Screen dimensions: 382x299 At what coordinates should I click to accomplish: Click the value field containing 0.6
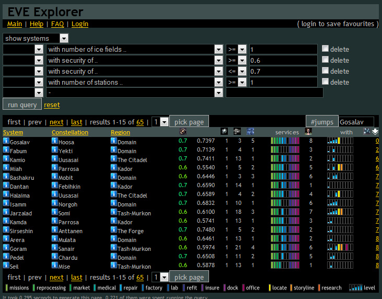(x=283, y=60)
